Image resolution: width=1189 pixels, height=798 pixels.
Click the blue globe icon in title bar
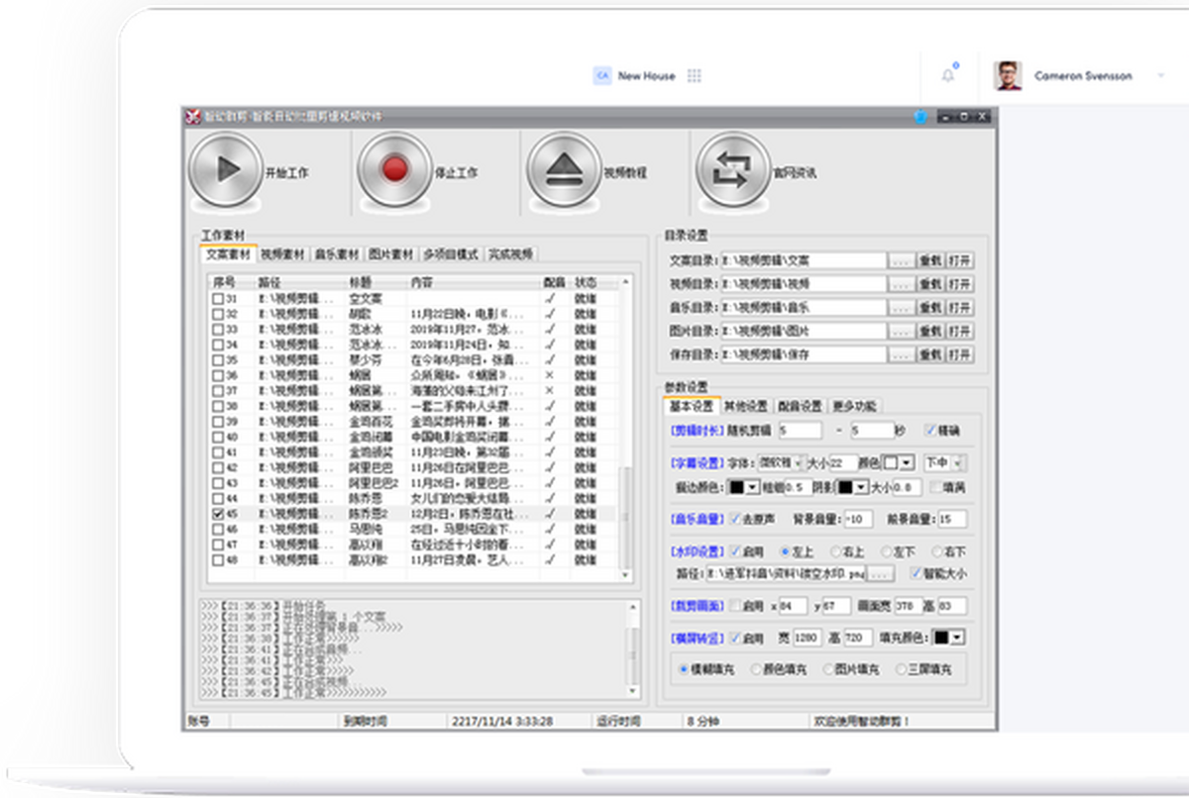pos(920,117)
